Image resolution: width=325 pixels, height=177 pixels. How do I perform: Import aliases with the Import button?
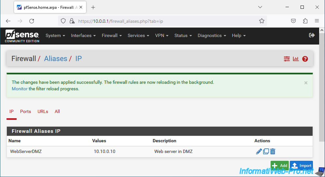click(x=301, y=165)
